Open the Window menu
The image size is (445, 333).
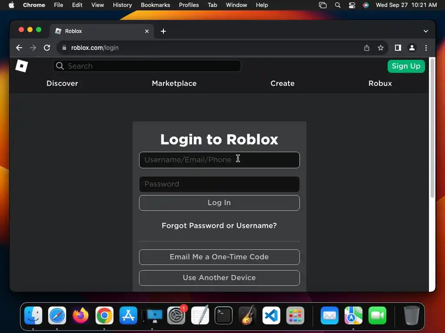(x=236, y=5)
